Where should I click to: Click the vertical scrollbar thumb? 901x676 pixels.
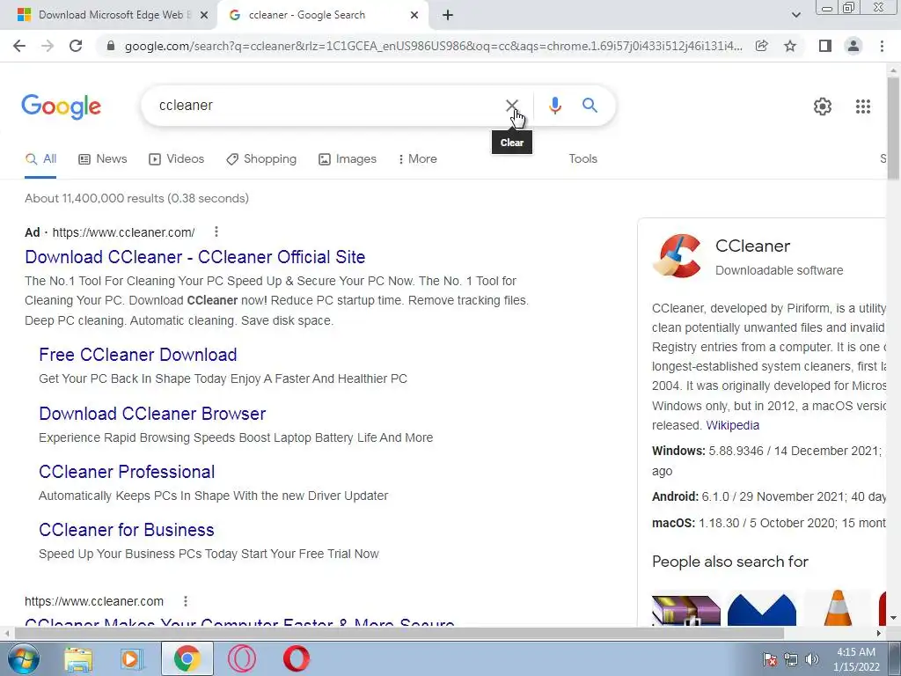click(x=893, y=130)
